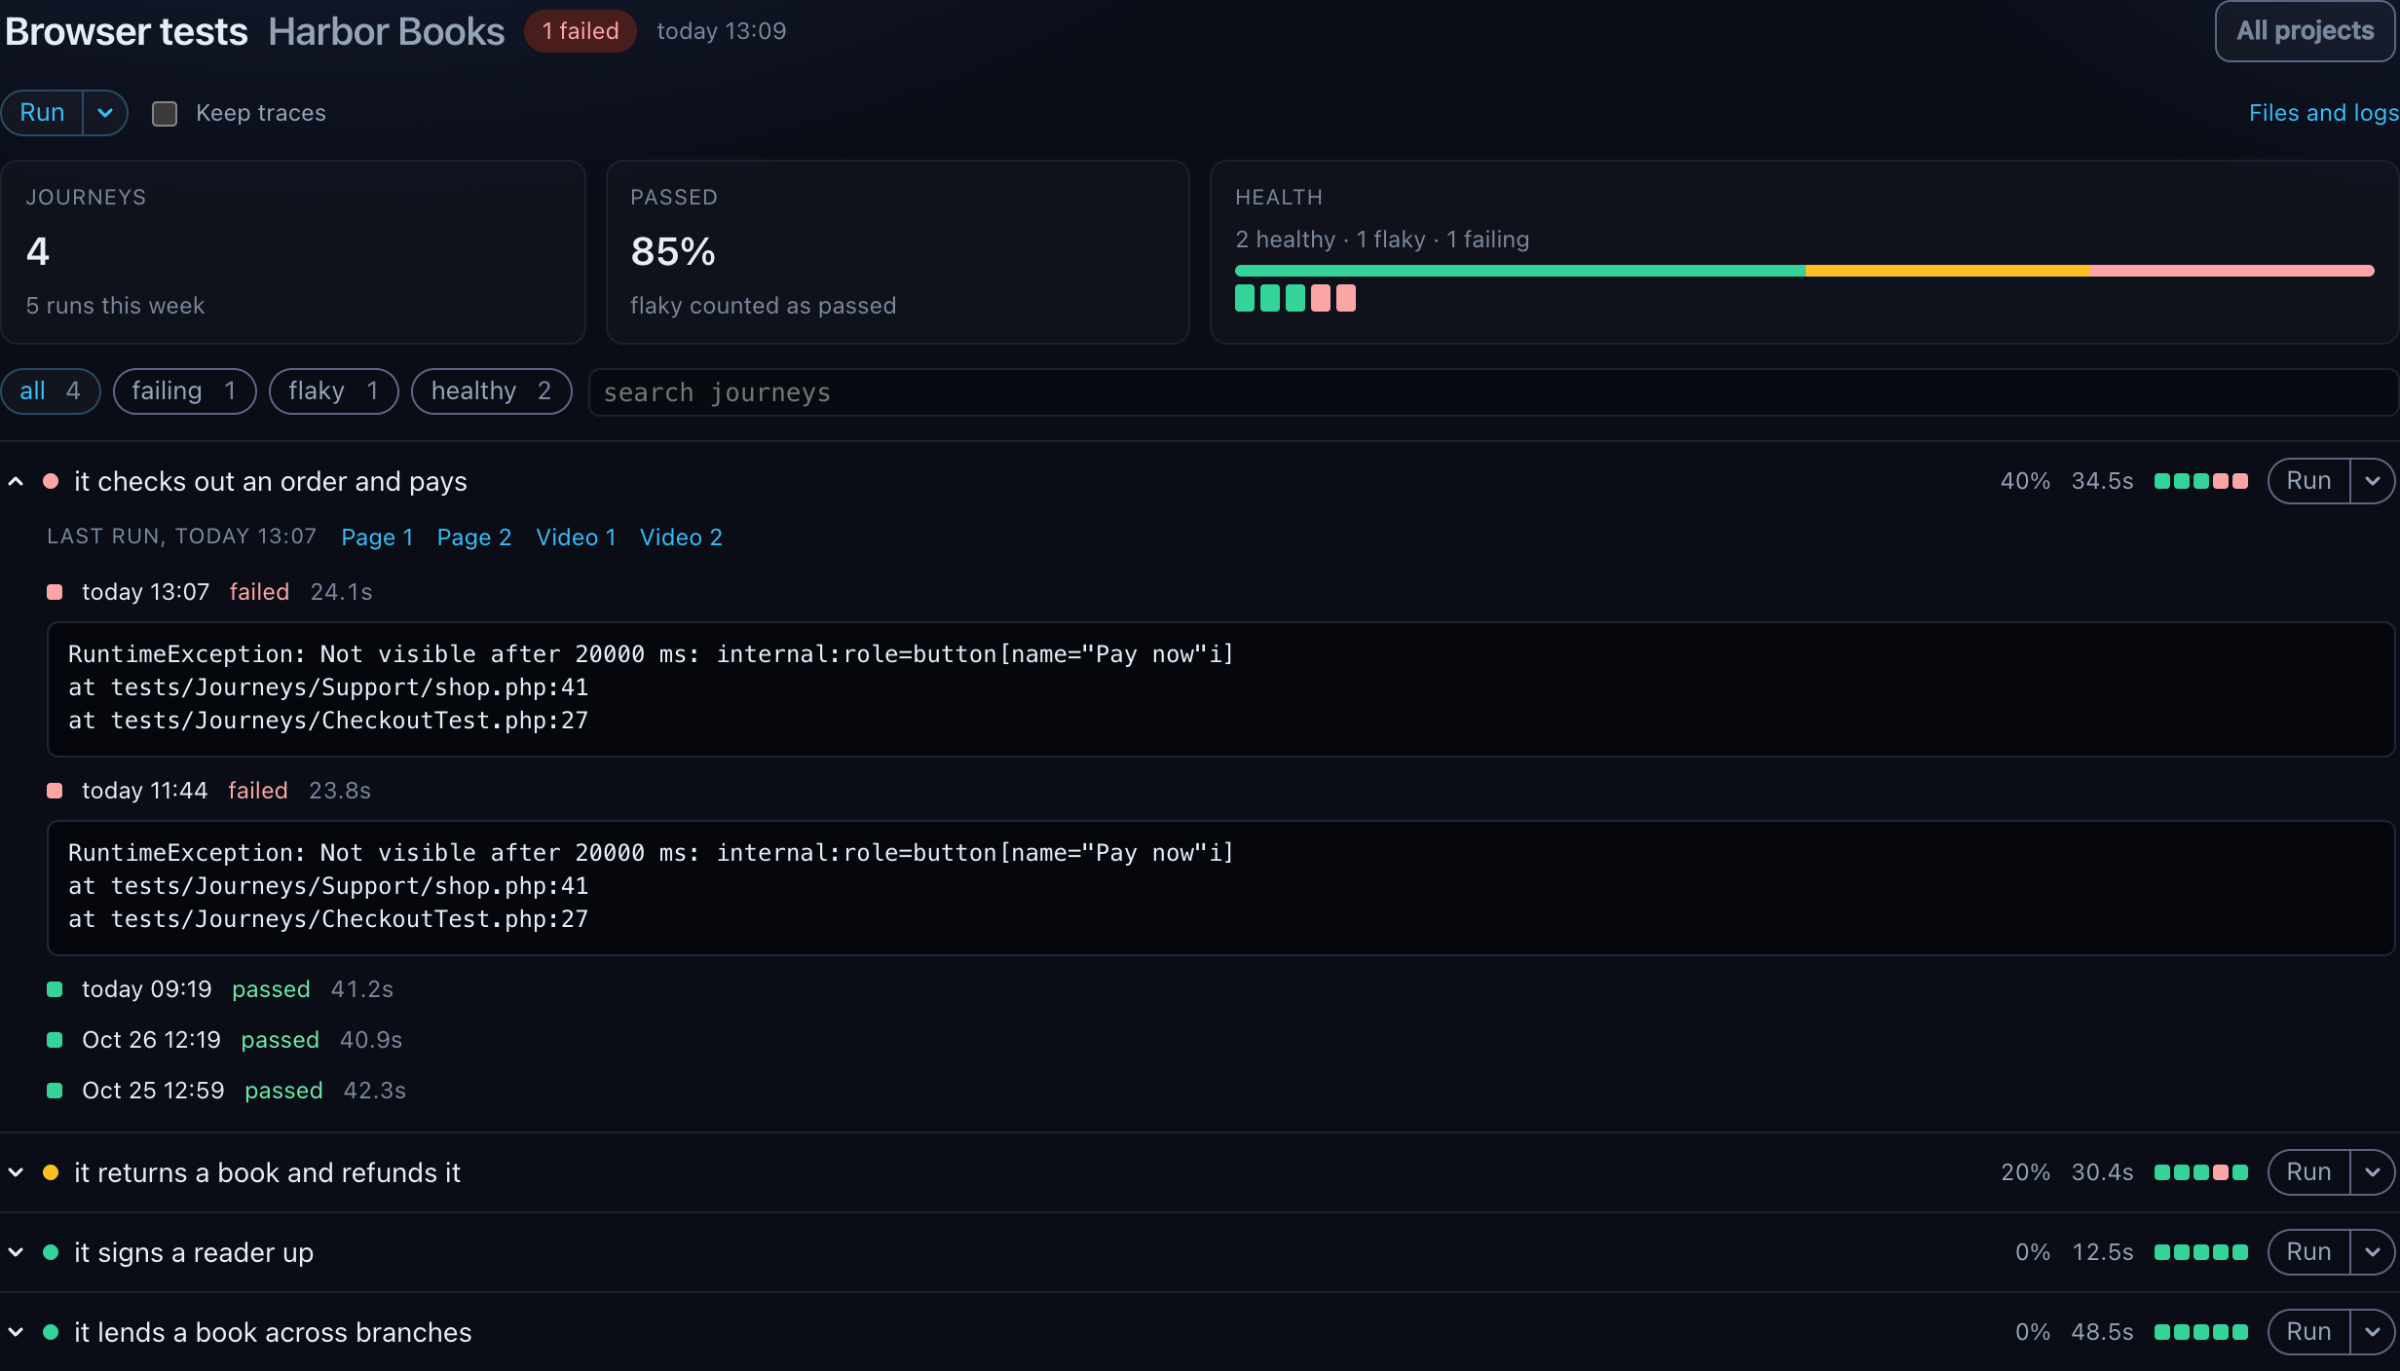Click red status dot of checkout journey
The image size is (2400, 1371).
click(x=51, y=482)
